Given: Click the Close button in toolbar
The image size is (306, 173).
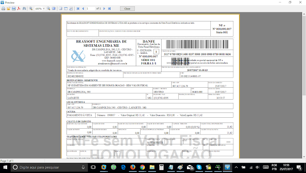Looking at the screenshot, I should coord(127,9).
